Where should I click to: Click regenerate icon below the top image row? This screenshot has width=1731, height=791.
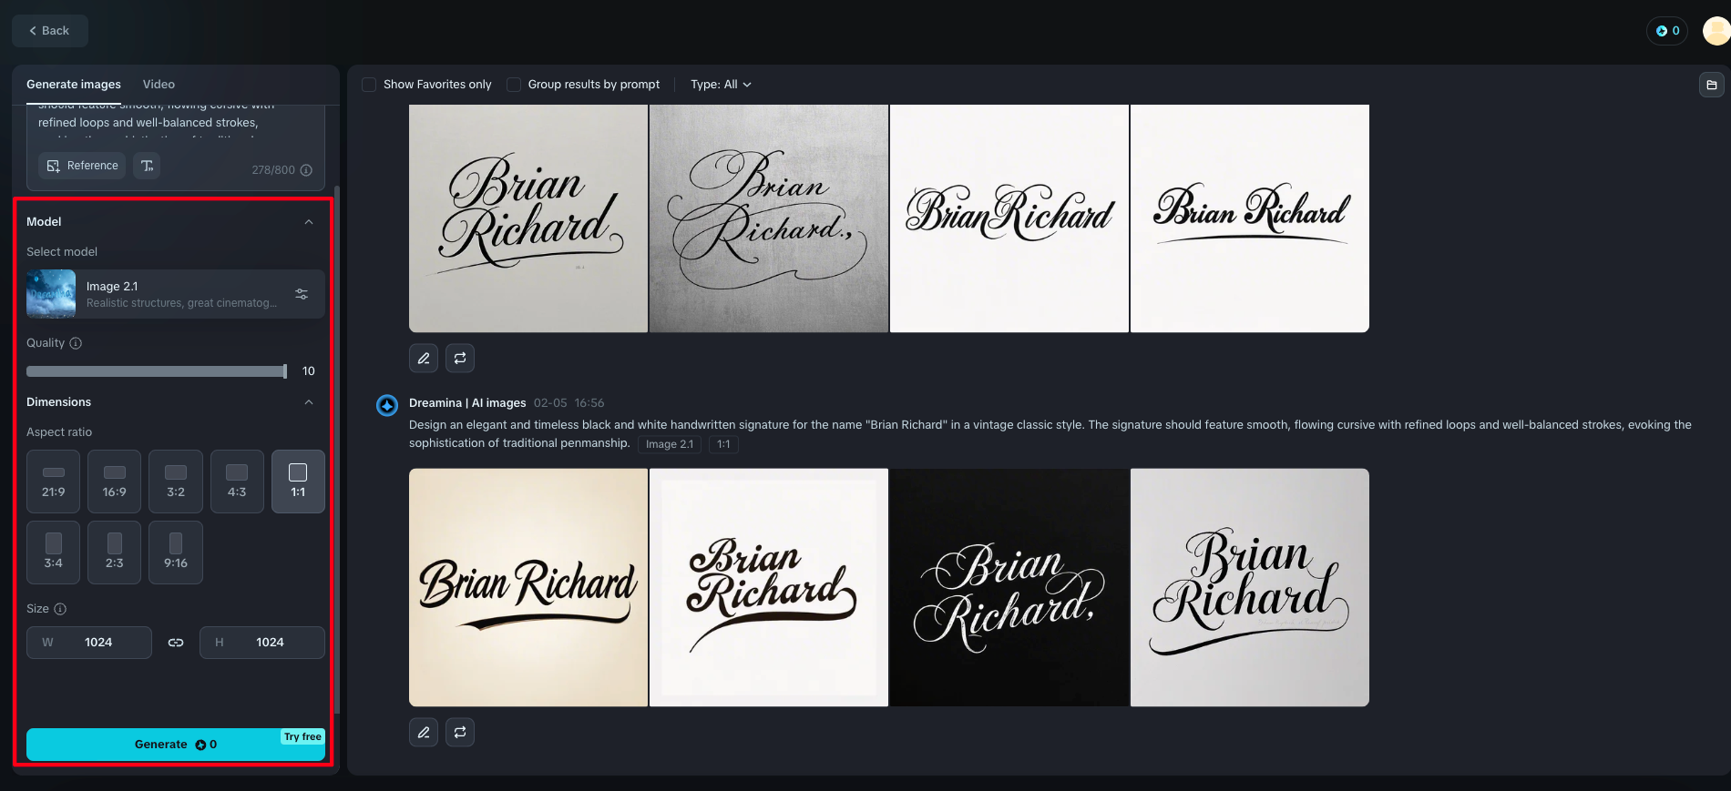click(x=460, y=358)
